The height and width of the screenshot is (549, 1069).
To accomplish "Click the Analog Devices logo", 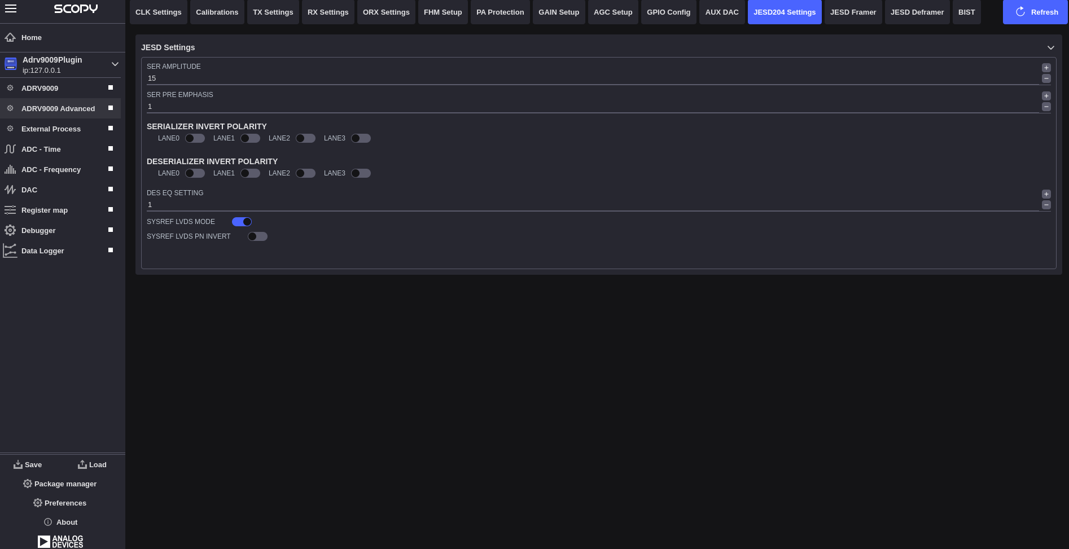I will pyautogui.click(x=60, y=542).
